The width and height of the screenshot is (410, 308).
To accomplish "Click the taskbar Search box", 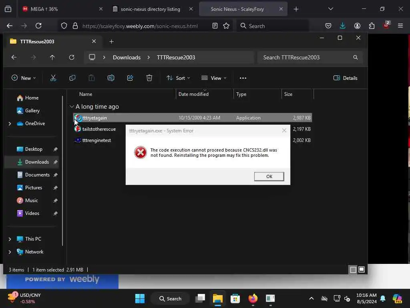I will [x=170, y=298].
